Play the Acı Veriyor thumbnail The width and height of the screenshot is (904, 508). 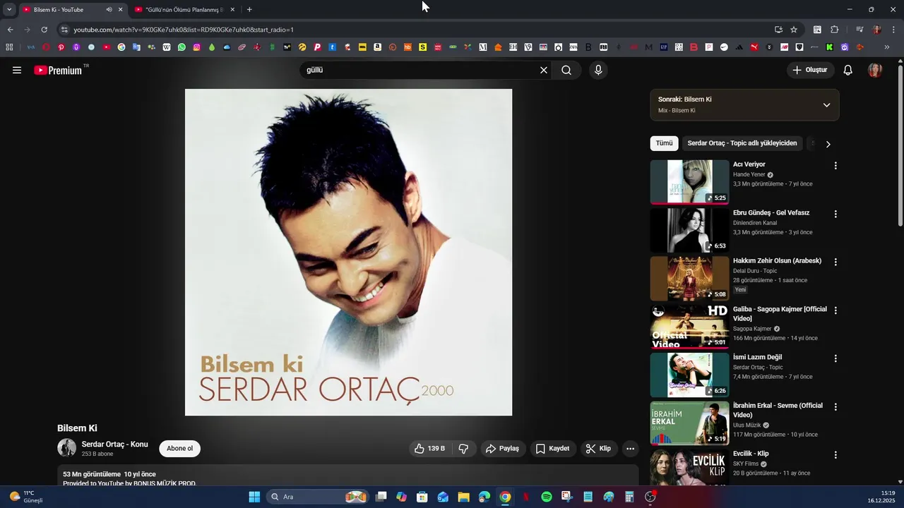tap(689, 182)
